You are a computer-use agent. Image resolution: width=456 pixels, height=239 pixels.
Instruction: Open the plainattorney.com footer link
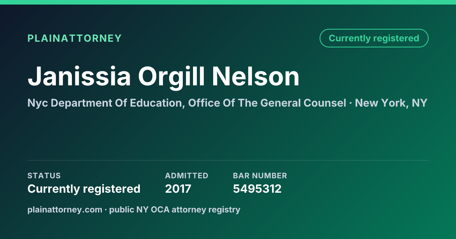pos(65,209)
